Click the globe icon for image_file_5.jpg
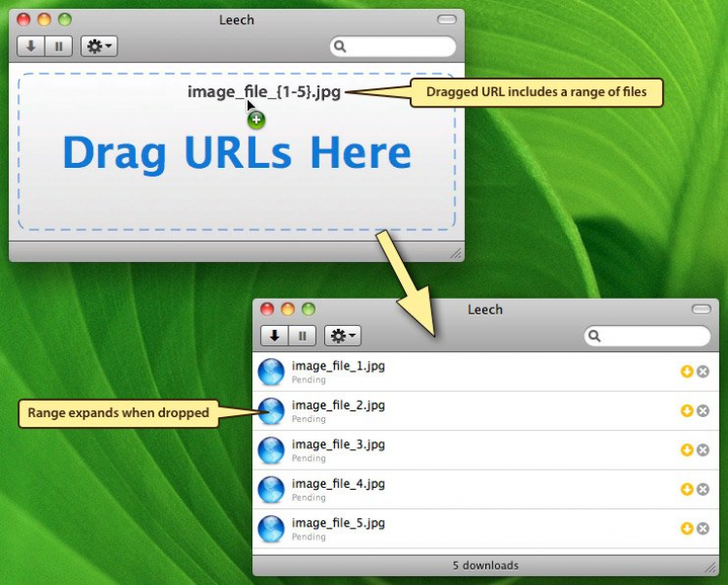Image resolution: width=728 pixels, height=585 pixels. click(x=271, y=529)
